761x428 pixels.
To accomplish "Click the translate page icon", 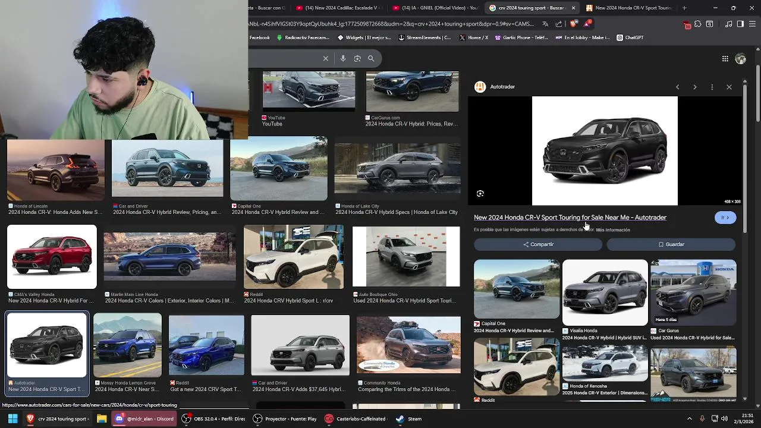I will click(x=545, y=24).
